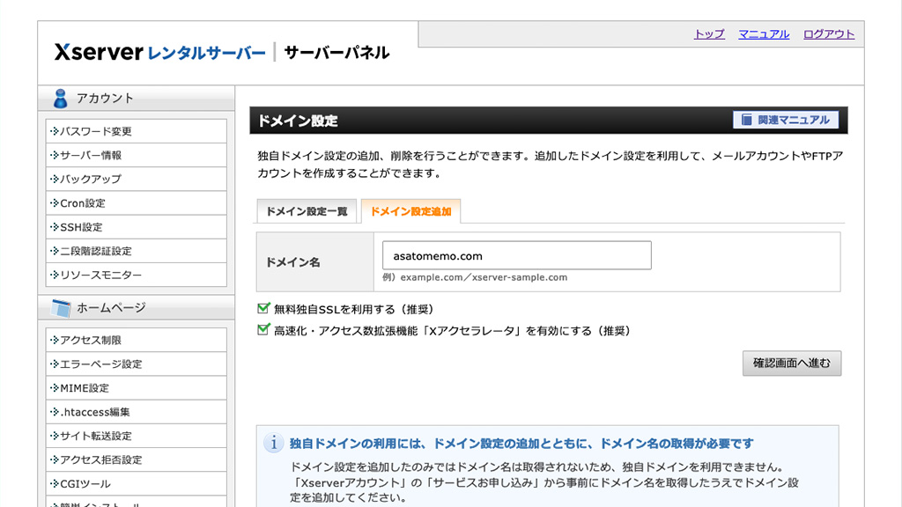Viewport: 902px width, 507px height.
Task: Click the アカウント section person icon
Action: click(x=61, y=99)
